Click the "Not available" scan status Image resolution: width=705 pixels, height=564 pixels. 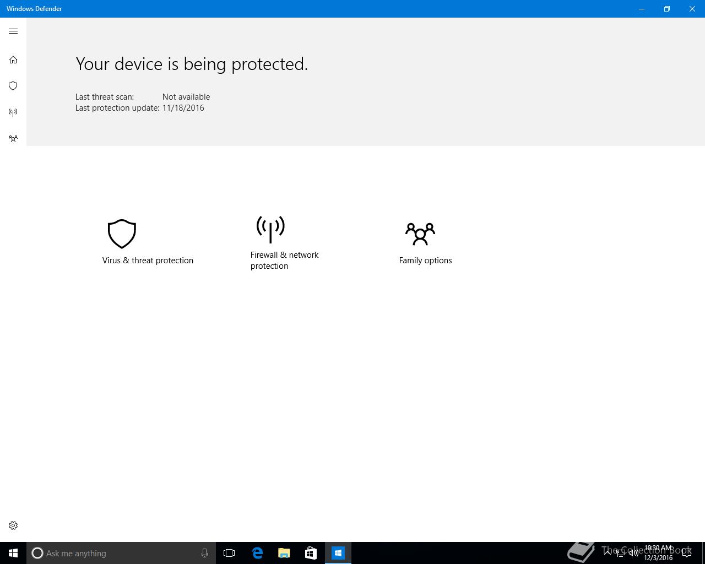[186, 97]
